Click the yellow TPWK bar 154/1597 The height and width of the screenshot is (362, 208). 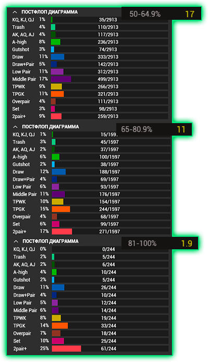pyautogui.click(x=57, y=201)
